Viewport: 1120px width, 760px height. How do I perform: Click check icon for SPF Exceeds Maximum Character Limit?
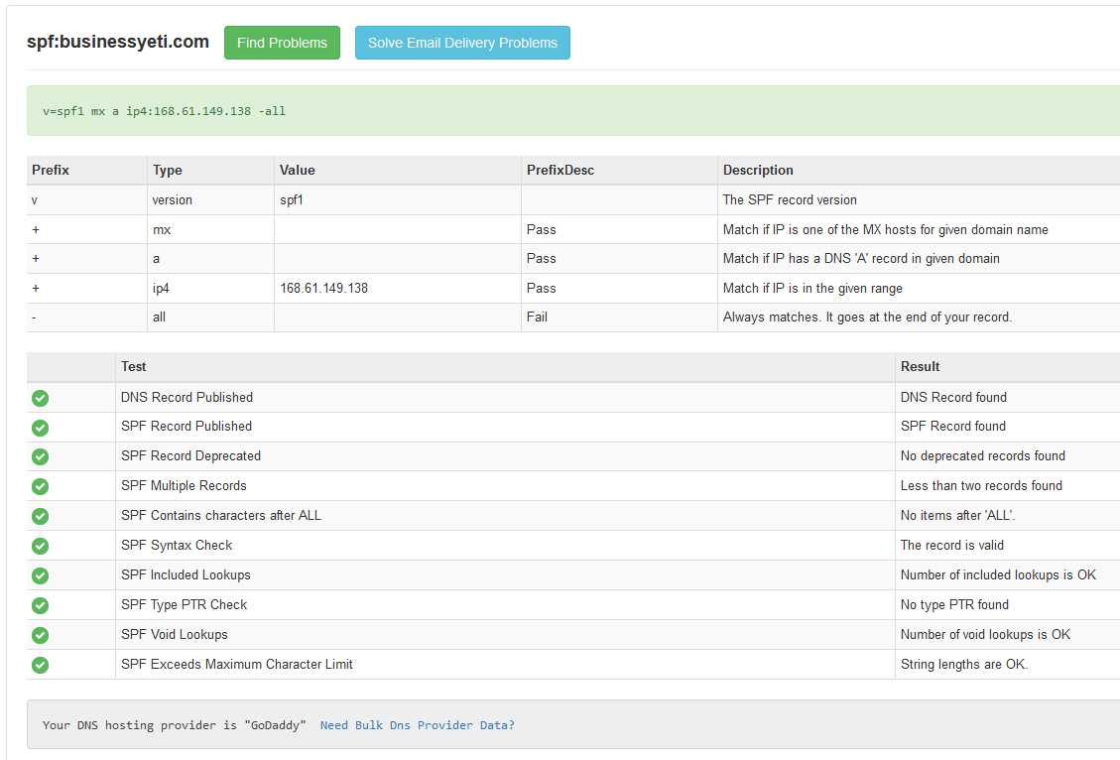(x=40, y=665)
